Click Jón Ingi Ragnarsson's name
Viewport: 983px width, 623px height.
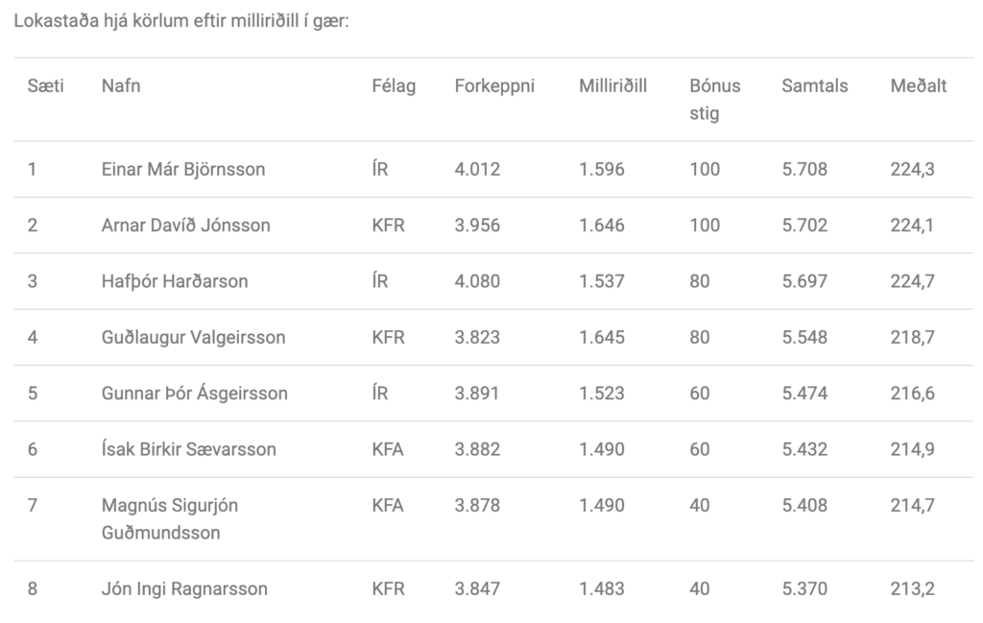184,589
